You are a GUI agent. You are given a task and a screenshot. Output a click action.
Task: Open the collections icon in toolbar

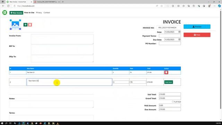pyautogui.click(x=189, y=6)
